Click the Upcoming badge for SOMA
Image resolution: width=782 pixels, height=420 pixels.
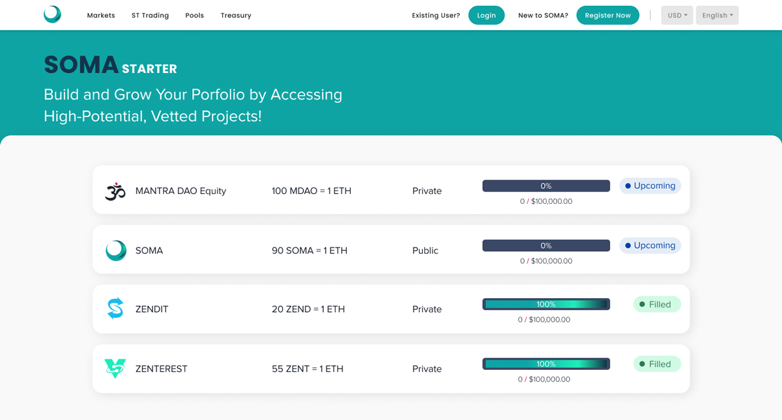coord(650,245)
